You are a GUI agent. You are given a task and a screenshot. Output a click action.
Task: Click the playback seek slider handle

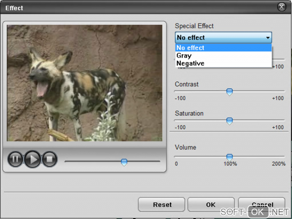(x=124, y=162)
